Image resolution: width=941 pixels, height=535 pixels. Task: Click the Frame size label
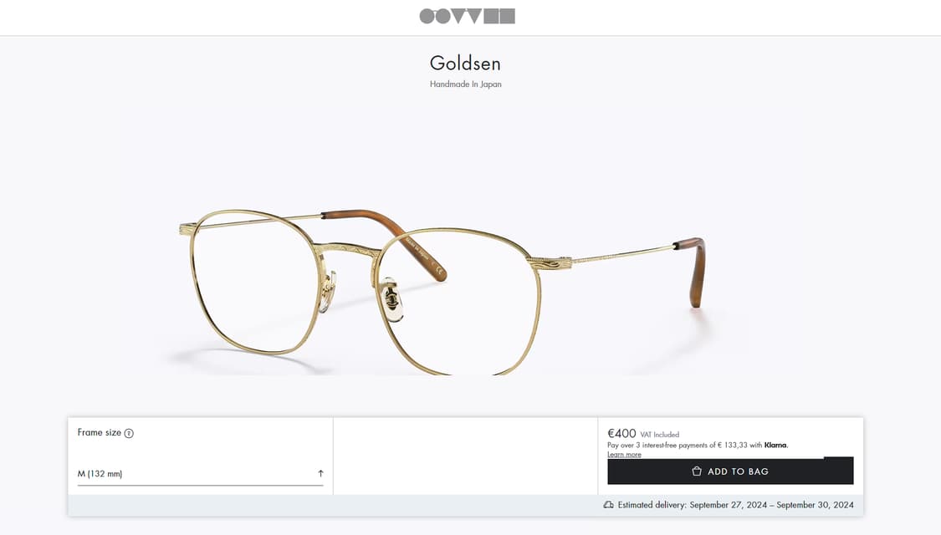click(x=99, y=432)
